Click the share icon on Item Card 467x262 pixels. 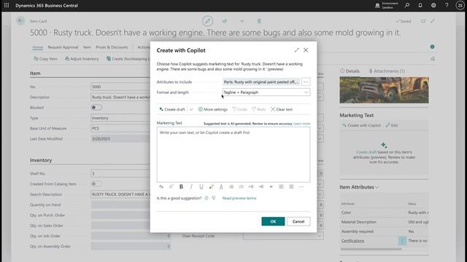[x=225, y=21]
